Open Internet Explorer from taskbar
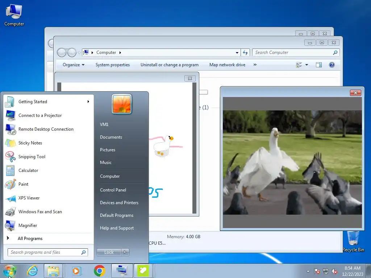The height and width of the screenshot is (278, 371). click(32, 271)
